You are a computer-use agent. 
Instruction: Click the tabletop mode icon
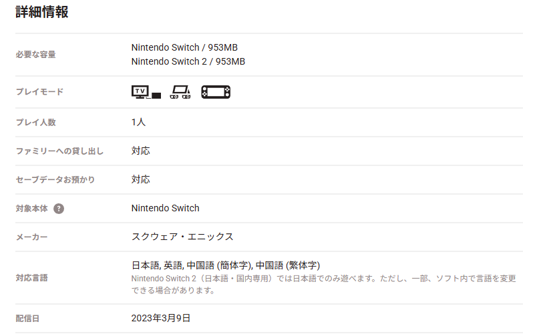(180, 92)
